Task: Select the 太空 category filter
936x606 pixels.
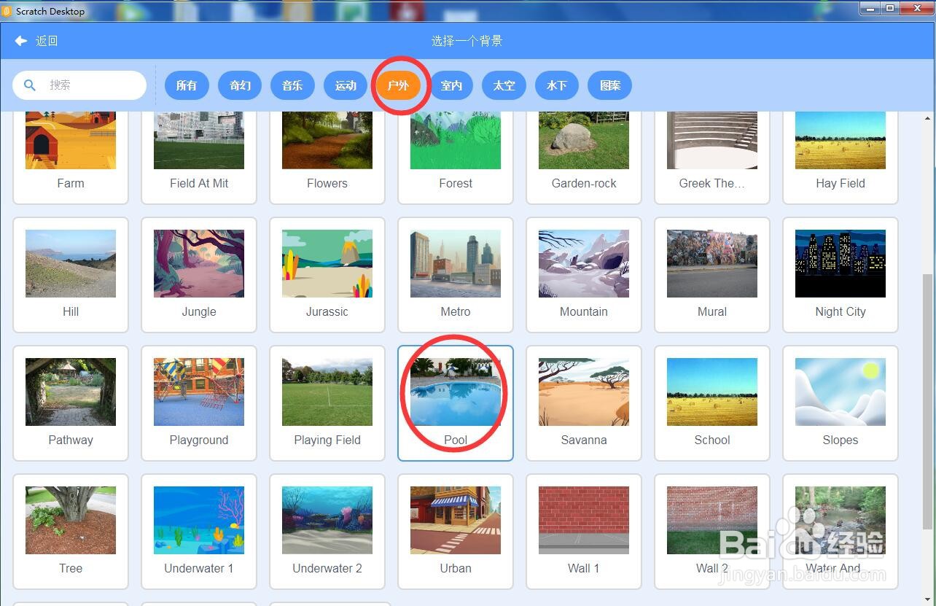Action: (504, 85)
